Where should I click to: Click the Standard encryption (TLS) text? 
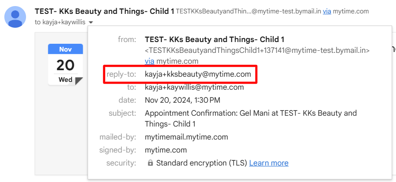[x=202, y=163]
